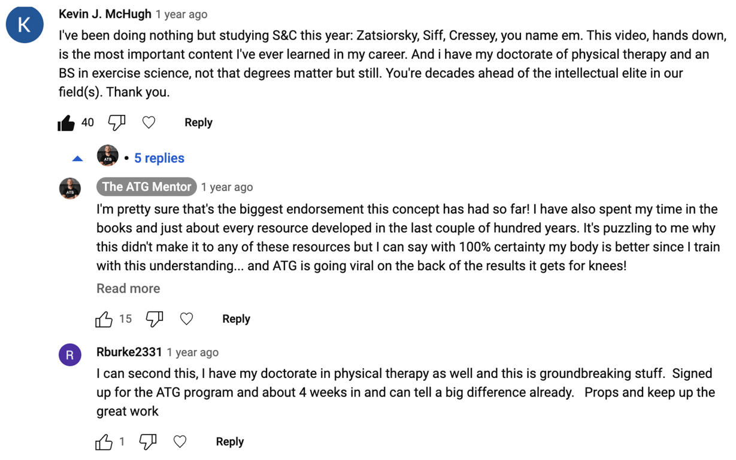Click the blue 5 replies link
Screen dimensions: 736x460
click(x=159, y=158)
